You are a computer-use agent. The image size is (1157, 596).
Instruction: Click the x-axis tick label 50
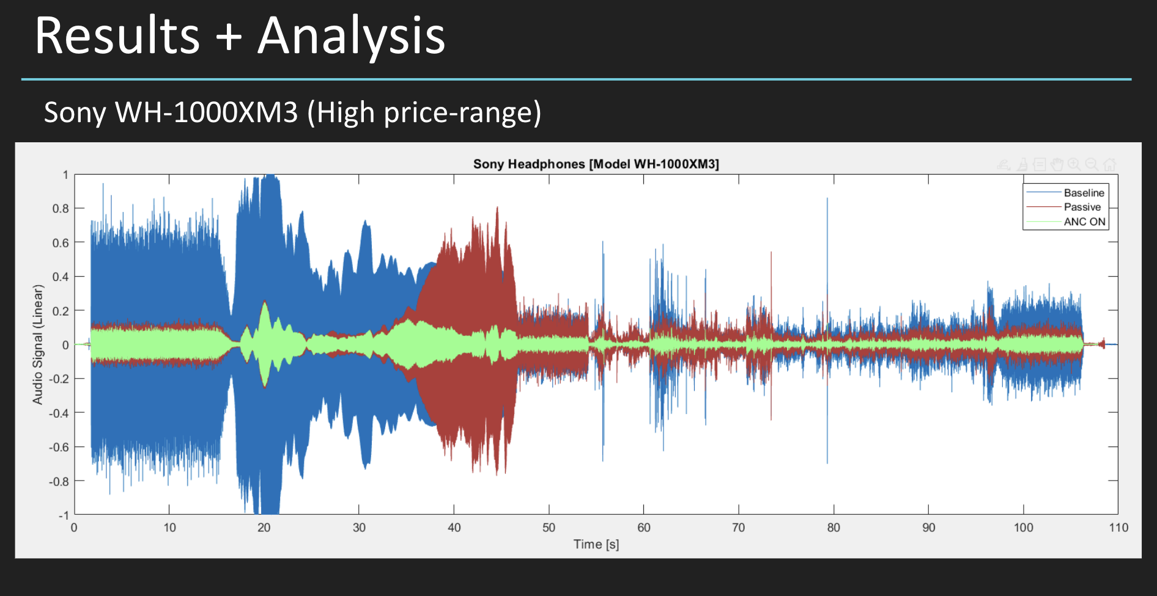(x=549, y=528)
